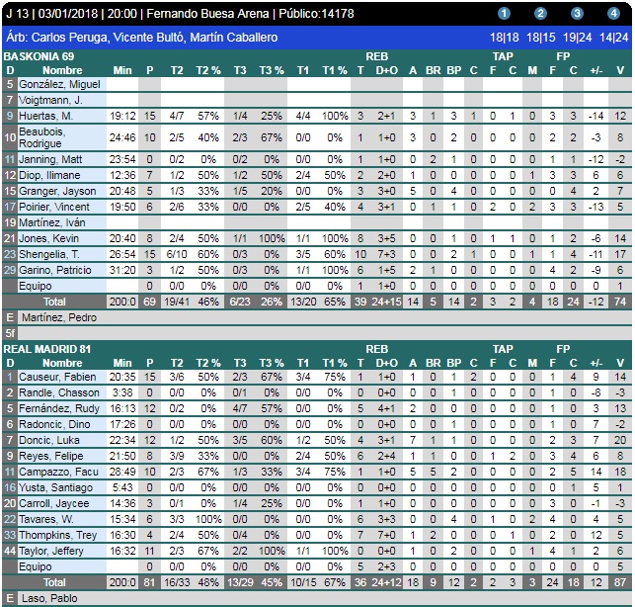Click the quarter 3 circle icon
Image resolution: width=635 pixels, height=607 pixels.
coord(577,14)
